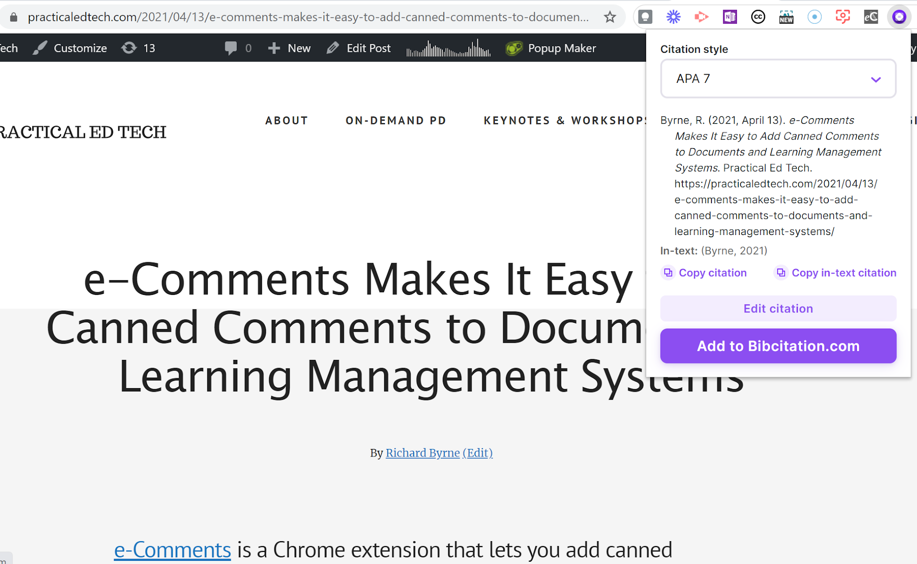Click Add to Bibcitation.com button
Viewport: 917px width, 564px height.
778,346
